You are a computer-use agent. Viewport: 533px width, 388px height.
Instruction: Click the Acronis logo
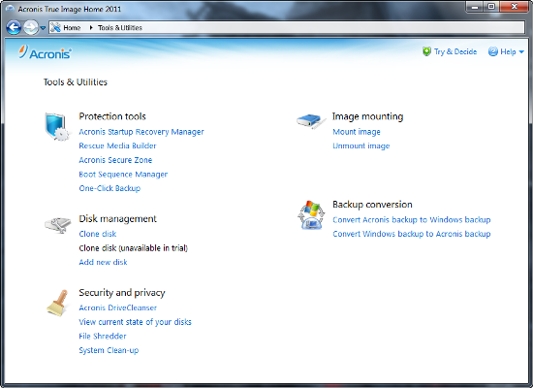pyautogui.click(x=45, y=52)
